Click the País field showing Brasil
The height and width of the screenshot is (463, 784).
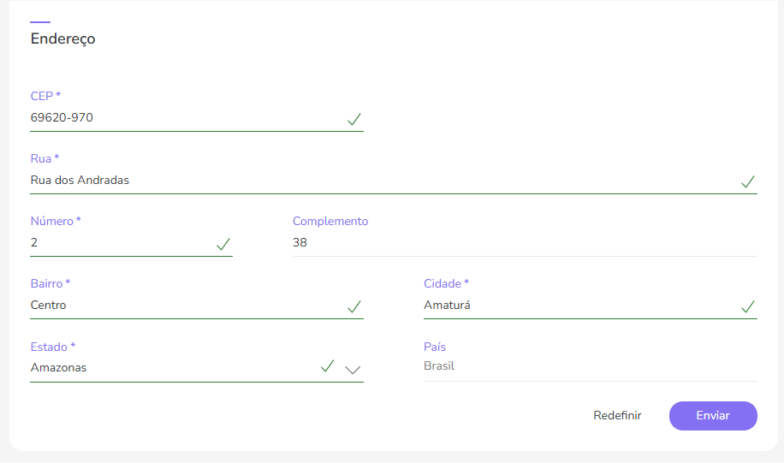pyautogui.click(x=589, y=366)
